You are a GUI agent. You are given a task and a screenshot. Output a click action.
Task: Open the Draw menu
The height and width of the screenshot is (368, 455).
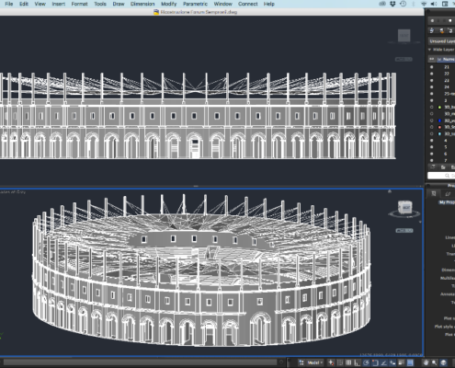[x=119, y=4]
